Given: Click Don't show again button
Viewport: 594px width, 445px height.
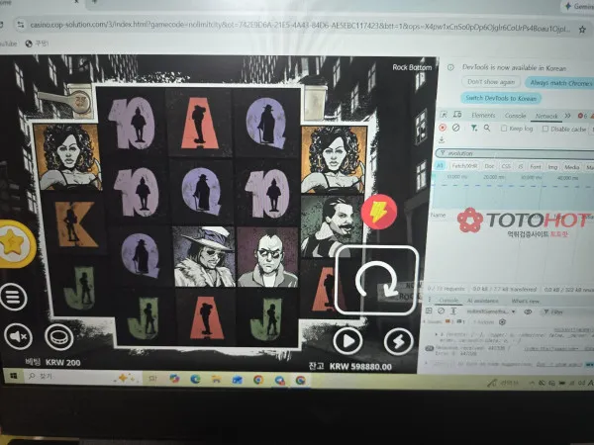Looking at the screenshot, I should [x=491, y=82].
